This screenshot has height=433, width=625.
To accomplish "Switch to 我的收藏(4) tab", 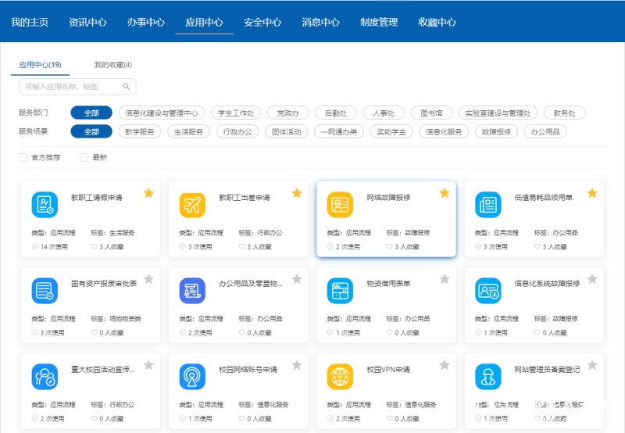I will (x=112, y=65).
